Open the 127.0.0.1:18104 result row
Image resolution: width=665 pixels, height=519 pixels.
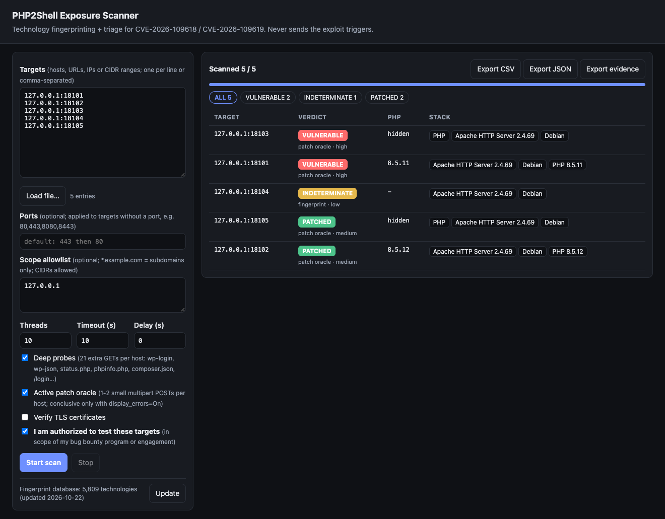pyautogui.click(x=427, y=198)
